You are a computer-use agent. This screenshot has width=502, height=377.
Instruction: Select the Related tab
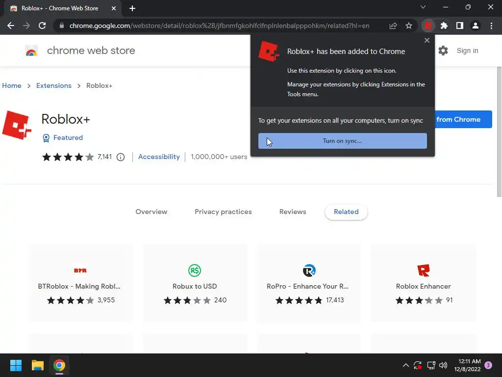point(346,212)
